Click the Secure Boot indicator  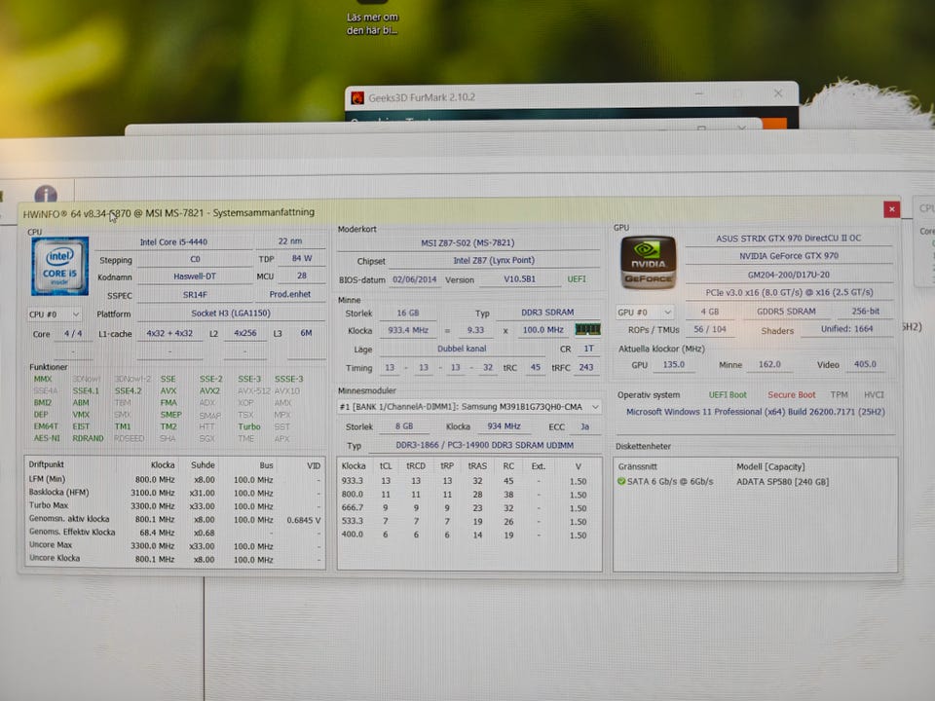[x=791, y=395]
